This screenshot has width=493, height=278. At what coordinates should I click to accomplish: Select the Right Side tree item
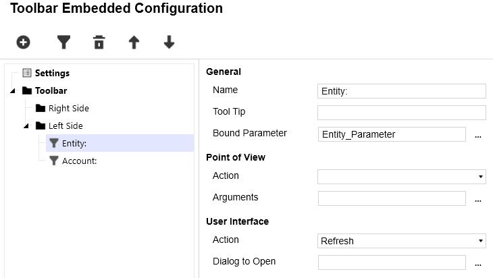click(68, 108)
